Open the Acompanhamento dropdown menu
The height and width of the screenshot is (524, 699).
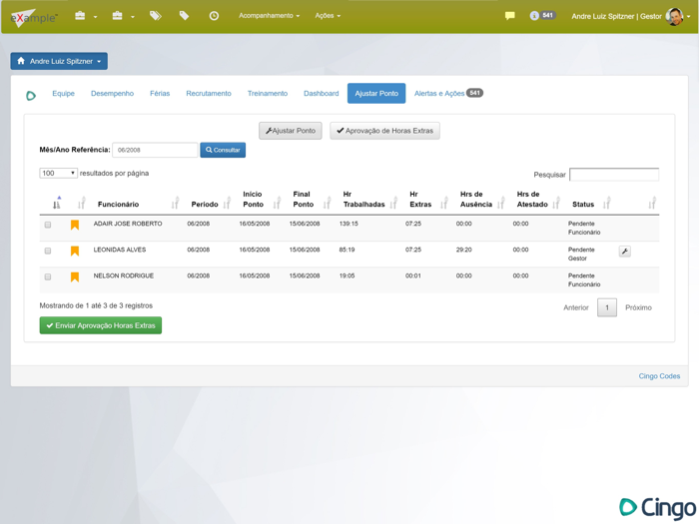[x=269, y=16]
